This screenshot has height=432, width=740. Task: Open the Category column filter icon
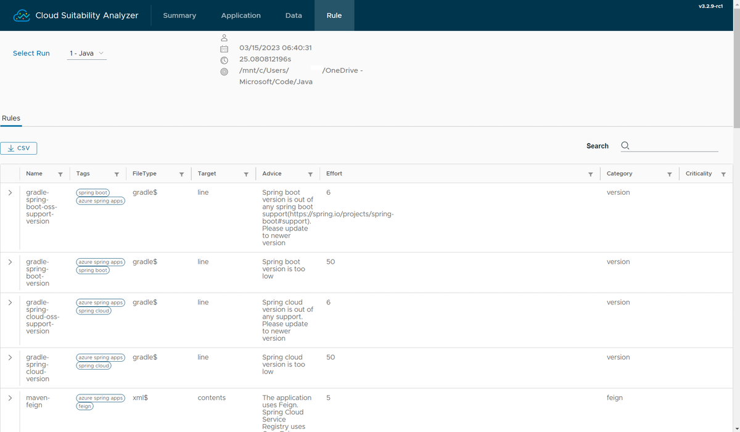click(x=669, y=174)
